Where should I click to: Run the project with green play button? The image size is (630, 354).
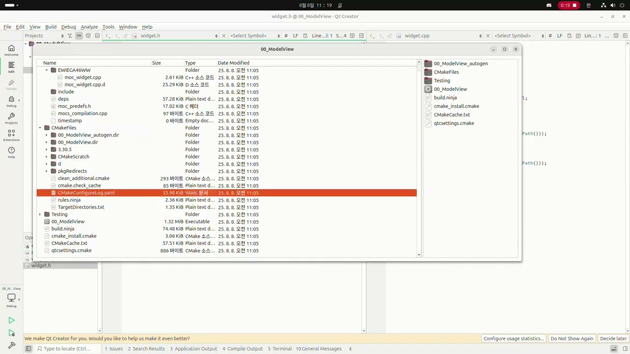coord(11,320)
